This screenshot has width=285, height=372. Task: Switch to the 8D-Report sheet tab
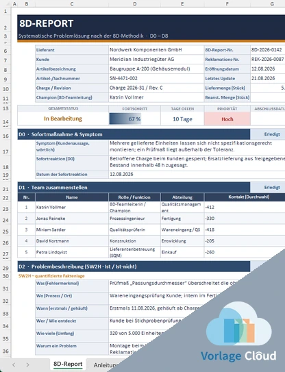pyautogui.click(x=68, y=364)
